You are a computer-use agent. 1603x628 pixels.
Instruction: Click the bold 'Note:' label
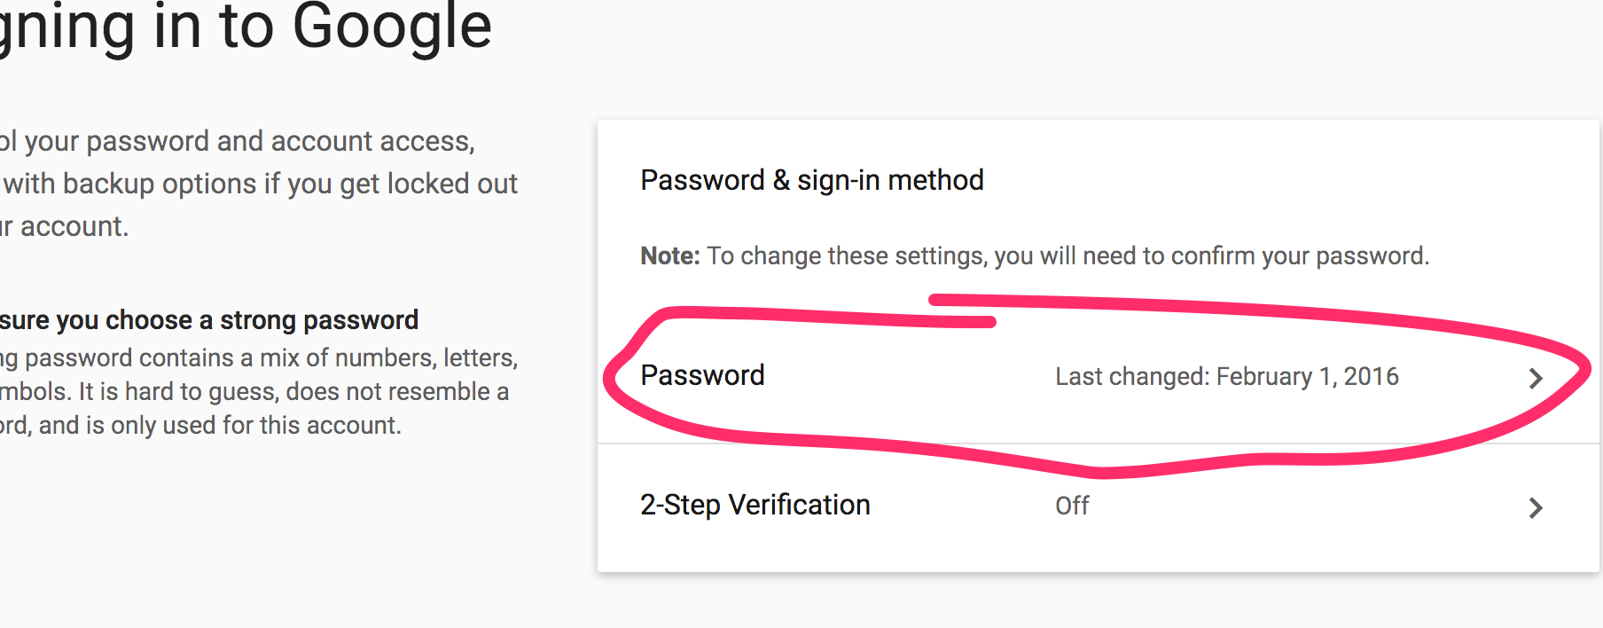pyautogui.click(x=670, y=256)
